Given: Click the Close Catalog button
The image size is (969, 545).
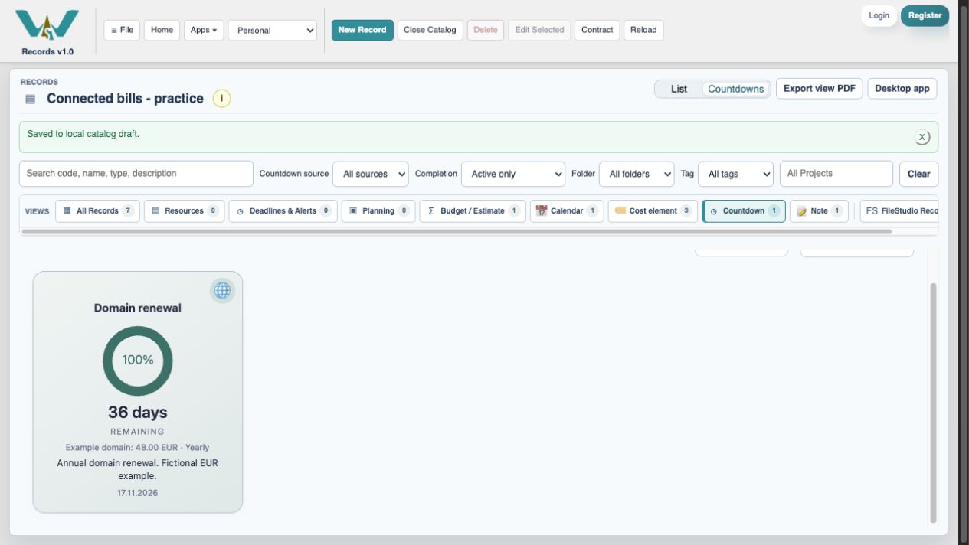Looking at the screenshot, I should (x=430, y=30).
